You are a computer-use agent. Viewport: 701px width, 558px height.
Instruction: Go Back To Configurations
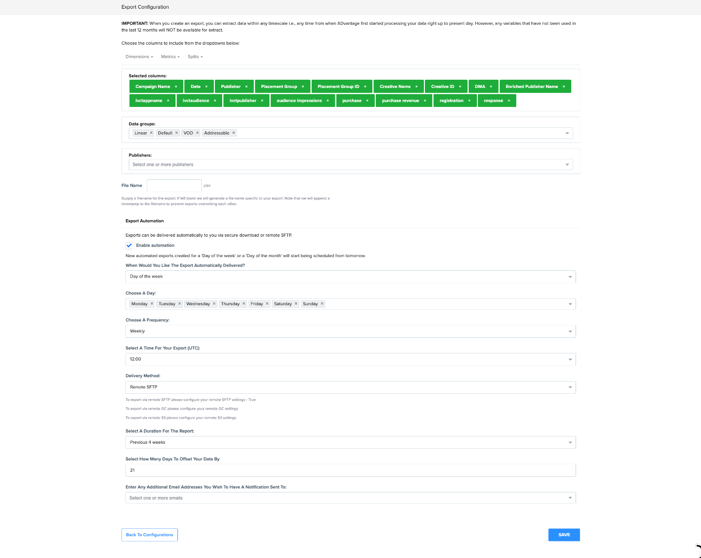coord(150,535)
